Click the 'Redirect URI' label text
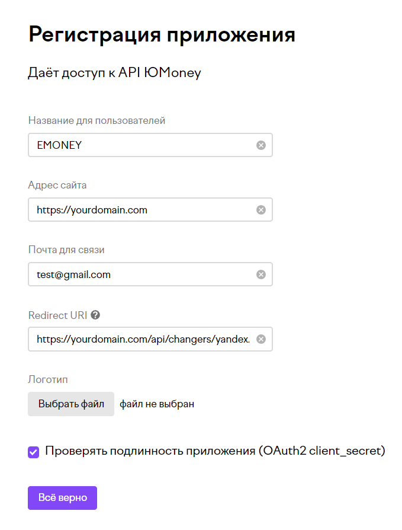This screenshot has height=530, width=402. coord(57,315)
